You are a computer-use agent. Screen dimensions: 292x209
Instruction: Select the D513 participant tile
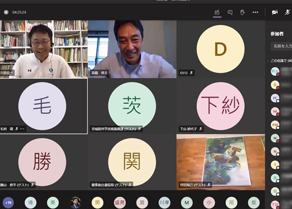pos(221,49)
